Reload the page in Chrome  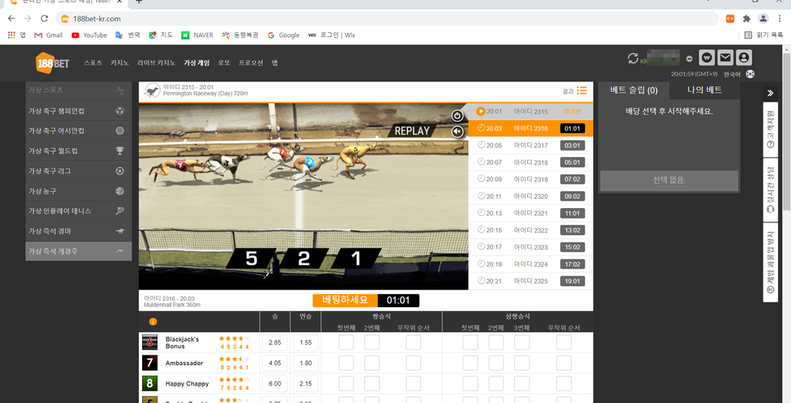[x=44, y=19]
